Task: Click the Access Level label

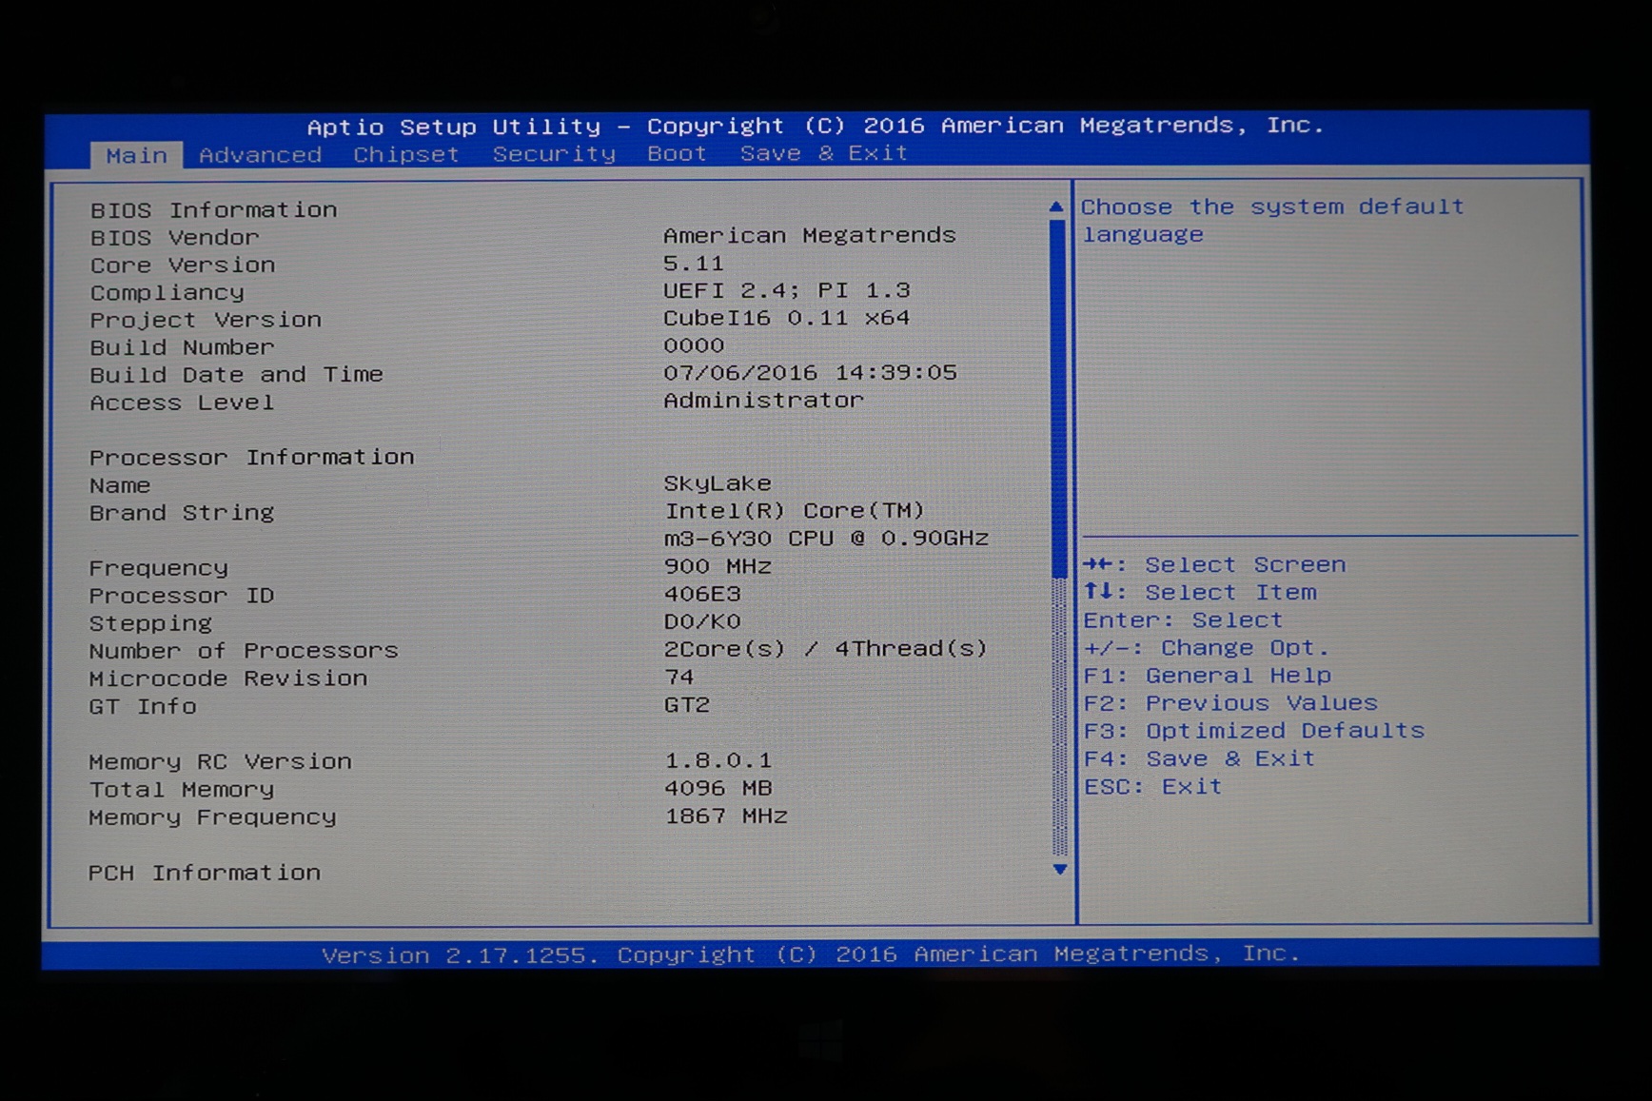Action: point(182,403)
